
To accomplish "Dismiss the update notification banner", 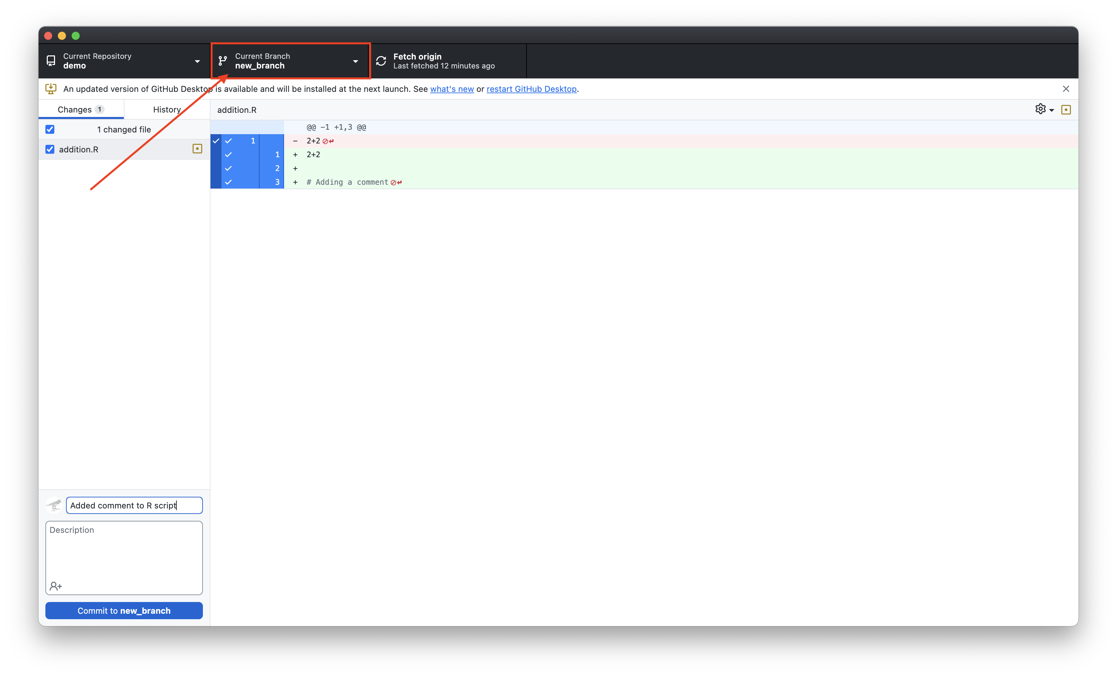I will point(1066,89).
